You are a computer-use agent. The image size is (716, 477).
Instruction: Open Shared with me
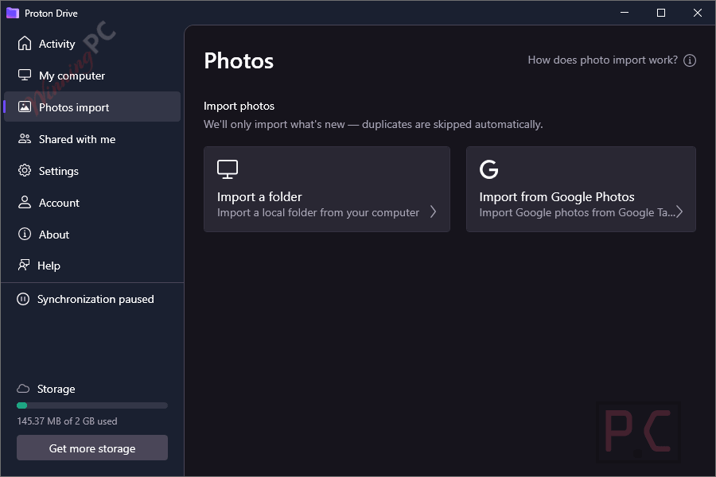pos(92,139)
